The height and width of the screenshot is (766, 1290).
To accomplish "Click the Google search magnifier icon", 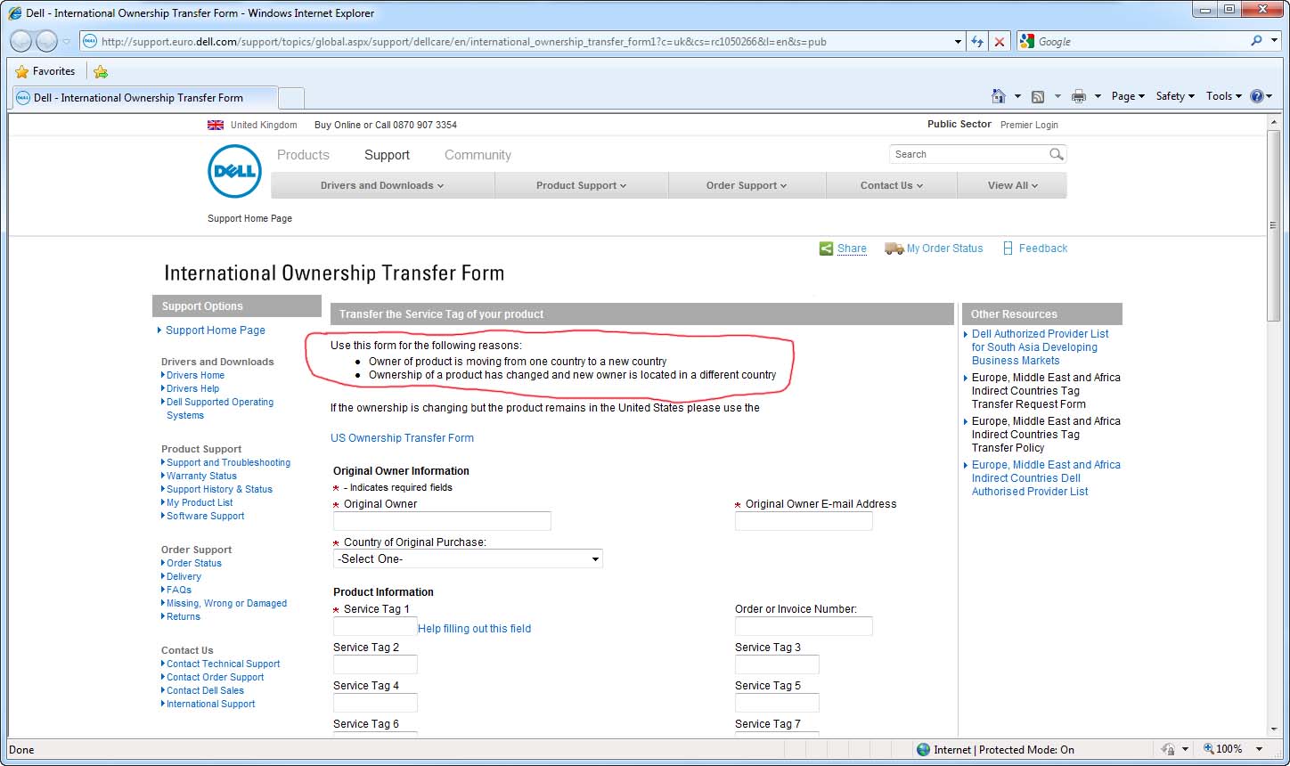I will point(1256,41).
